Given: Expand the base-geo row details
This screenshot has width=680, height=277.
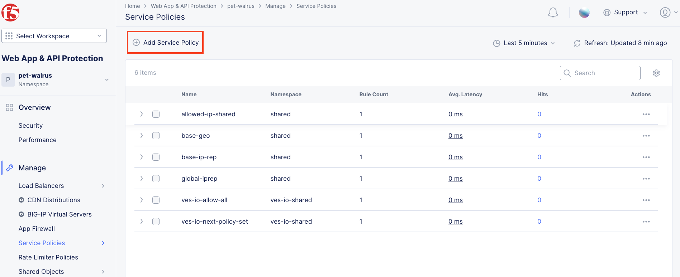Looking at the screenshot, I should coord(142,136).
